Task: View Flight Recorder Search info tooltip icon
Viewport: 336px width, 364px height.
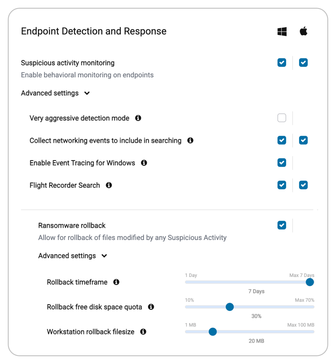Action: tap(109, 185)
